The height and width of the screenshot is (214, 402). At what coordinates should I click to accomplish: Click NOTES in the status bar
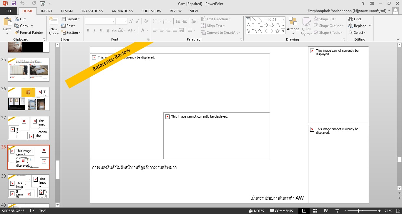click(256, 211)
